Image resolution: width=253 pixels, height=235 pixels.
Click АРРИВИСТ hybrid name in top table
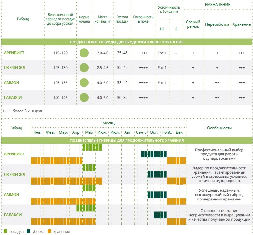click(x=14, y=53)
